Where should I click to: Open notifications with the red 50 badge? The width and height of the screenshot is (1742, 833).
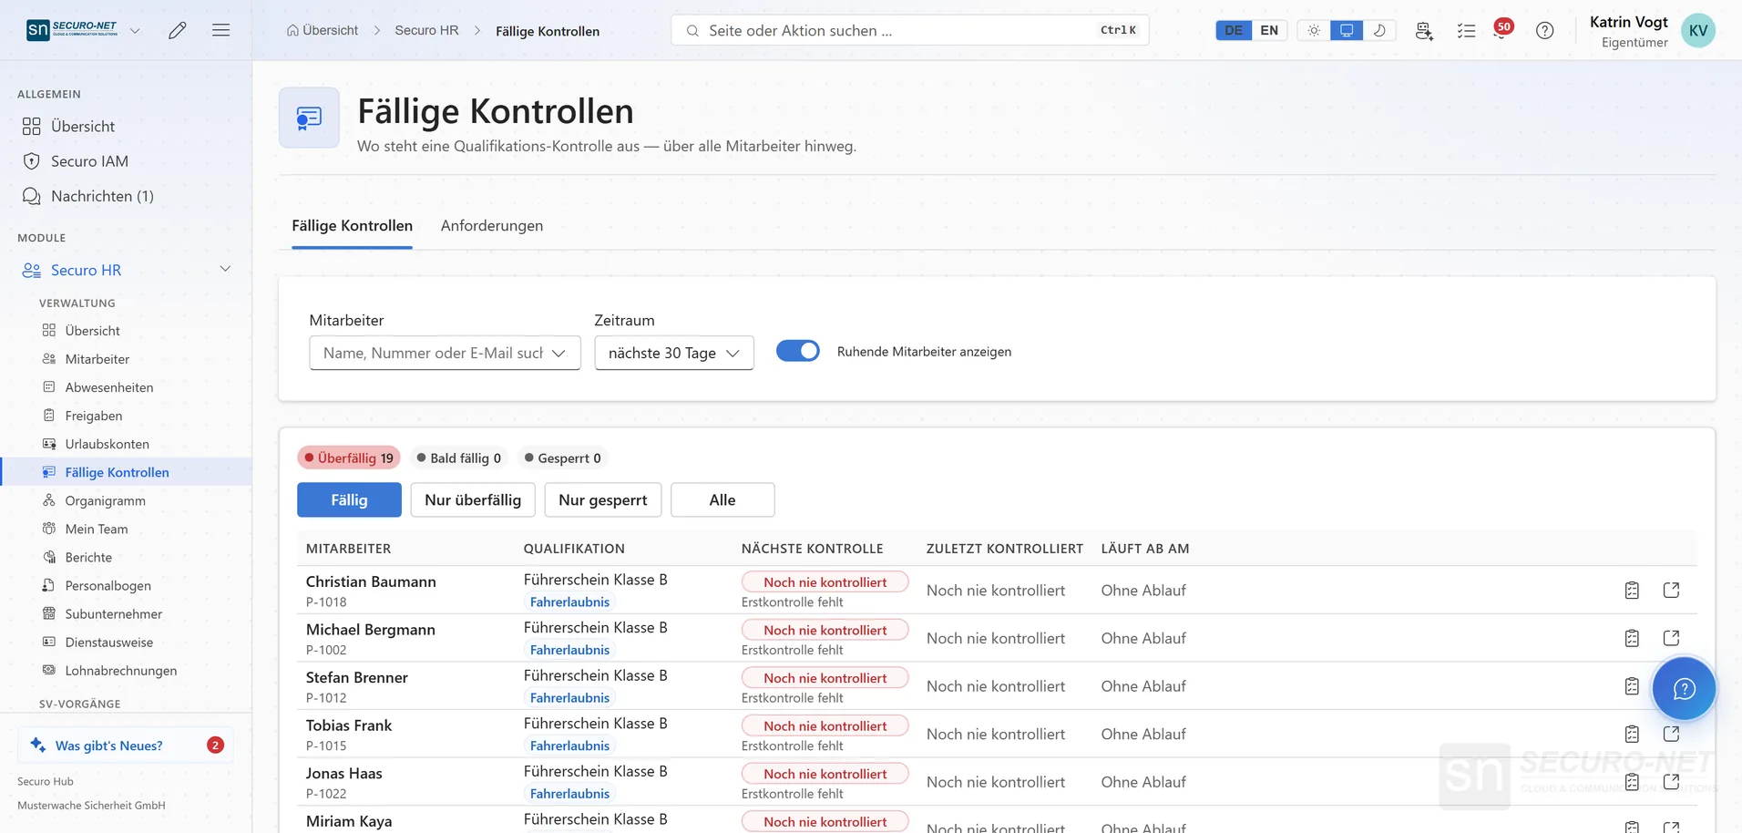click(1502, 28)
